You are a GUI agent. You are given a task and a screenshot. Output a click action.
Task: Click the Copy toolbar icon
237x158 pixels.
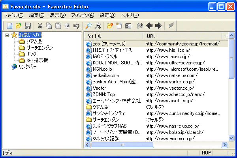pos(49,26)
